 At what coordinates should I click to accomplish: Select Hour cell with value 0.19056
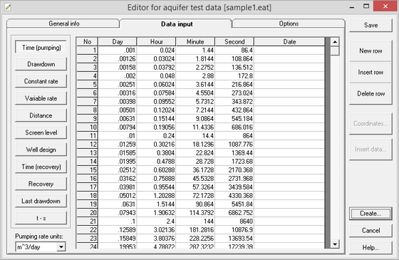[156, 128]
